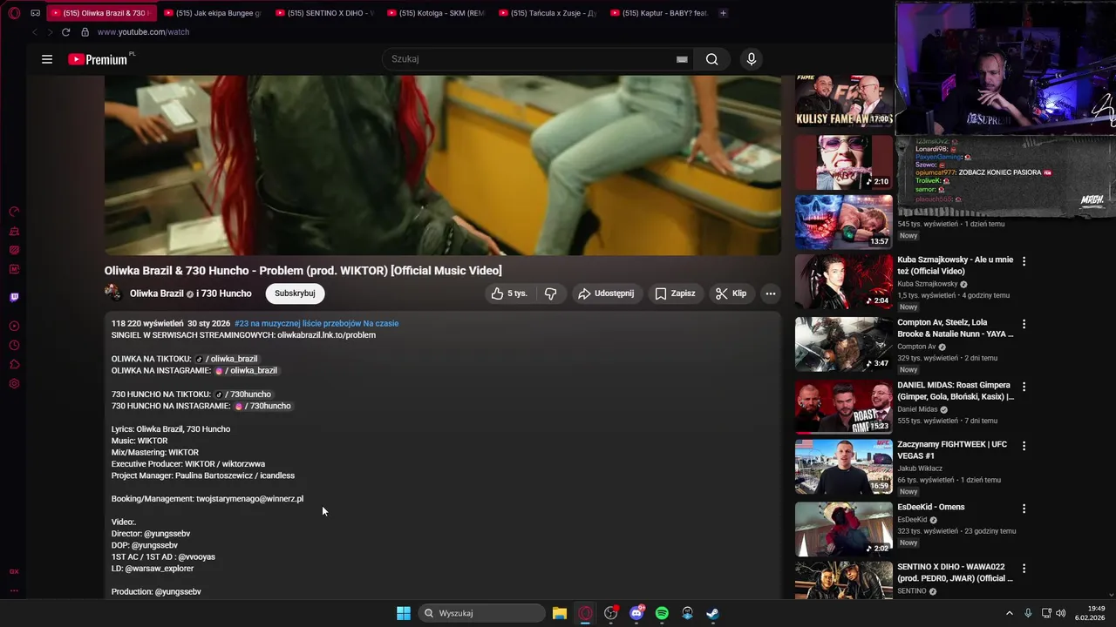
Task: Show hidden tray icons chevron
Action: pos(1010,613)
